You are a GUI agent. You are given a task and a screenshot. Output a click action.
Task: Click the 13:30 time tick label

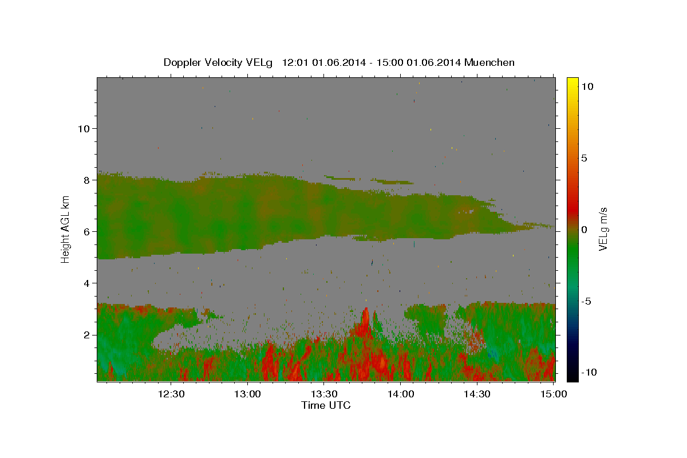[324, 394]
